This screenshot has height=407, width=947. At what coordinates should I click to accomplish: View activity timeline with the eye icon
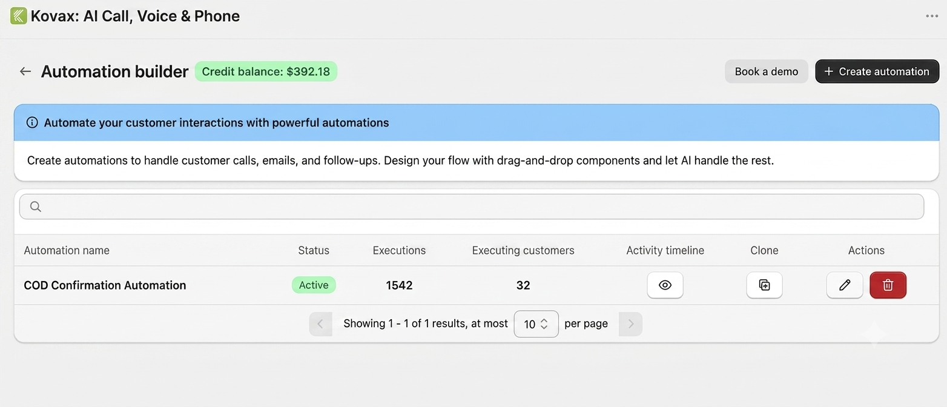tap(665, 285)
